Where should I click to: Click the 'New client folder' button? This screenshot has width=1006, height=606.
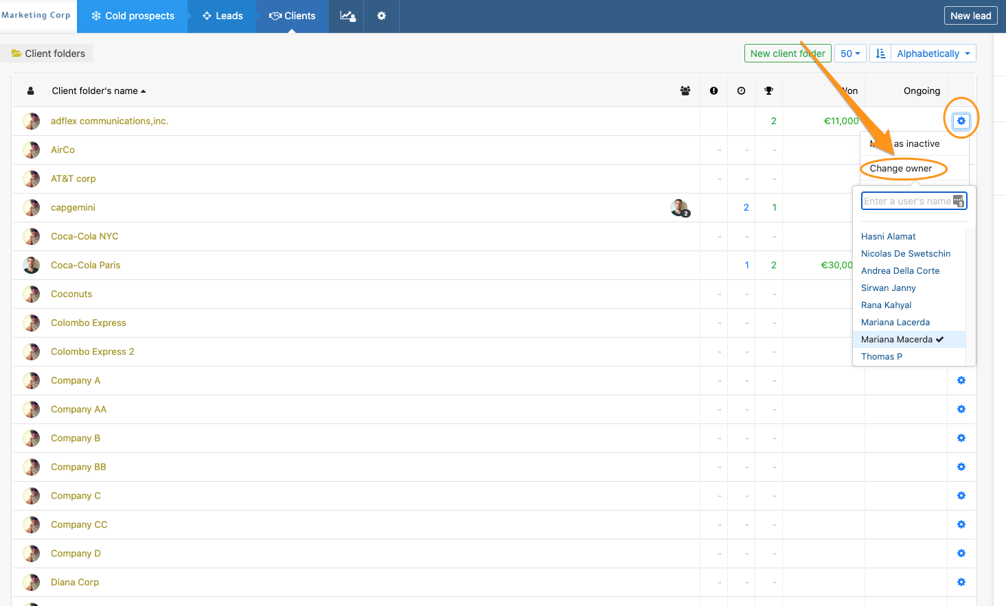(x=788, y=53)
